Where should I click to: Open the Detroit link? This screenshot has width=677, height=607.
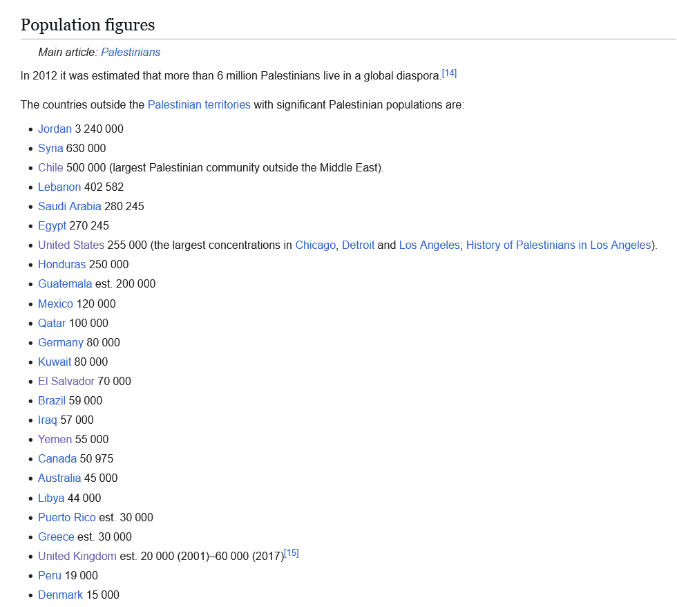click(x=358, y=245)
